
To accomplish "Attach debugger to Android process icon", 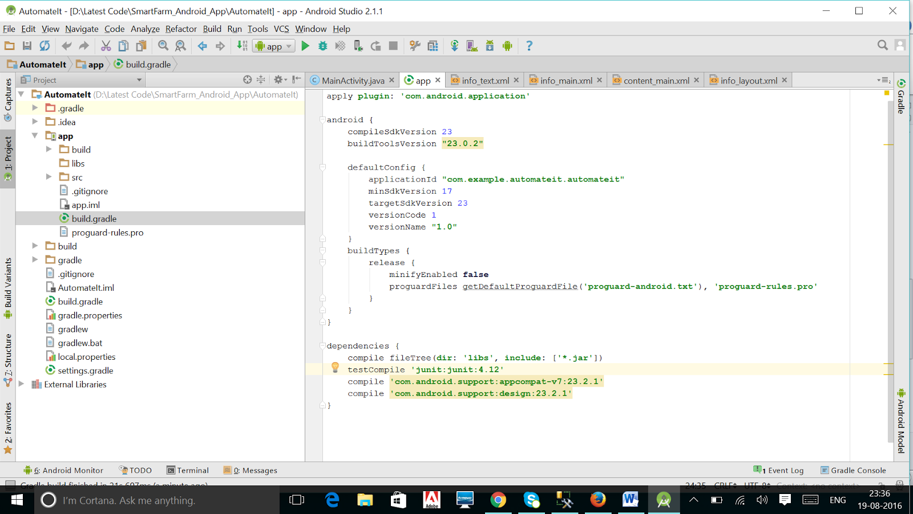I will tap(358, 46).
